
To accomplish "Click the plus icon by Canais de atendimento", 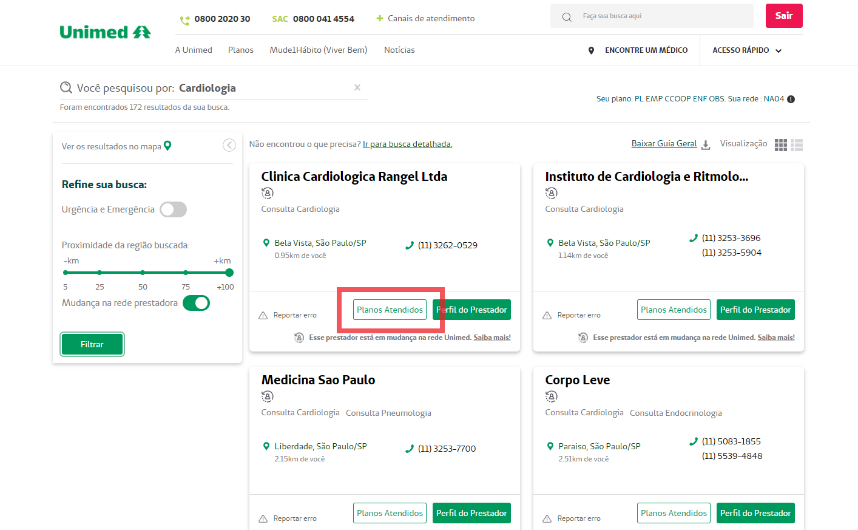I will [380, 18].
